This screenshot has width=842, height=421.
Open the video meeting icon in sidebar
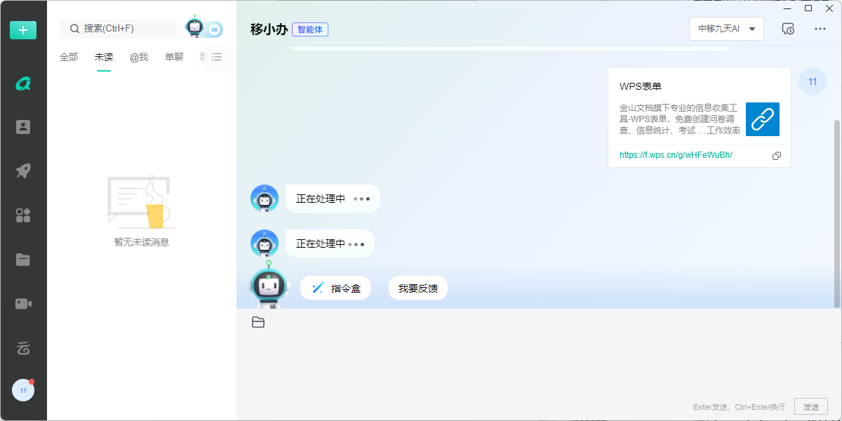pos(23,303)
